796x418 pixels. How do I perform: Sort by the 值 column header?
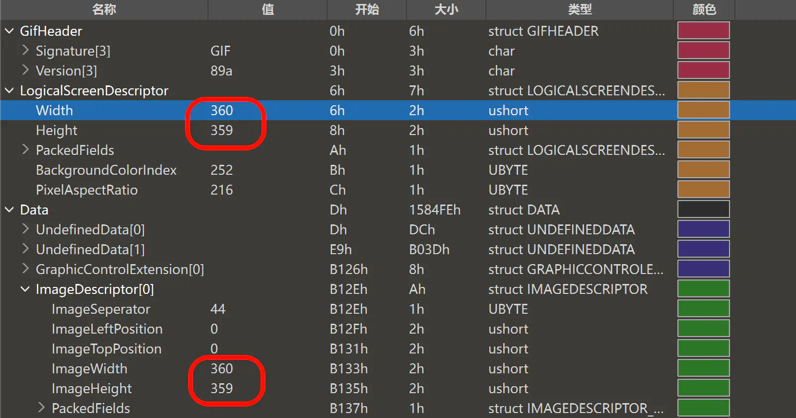coord(267,9)
